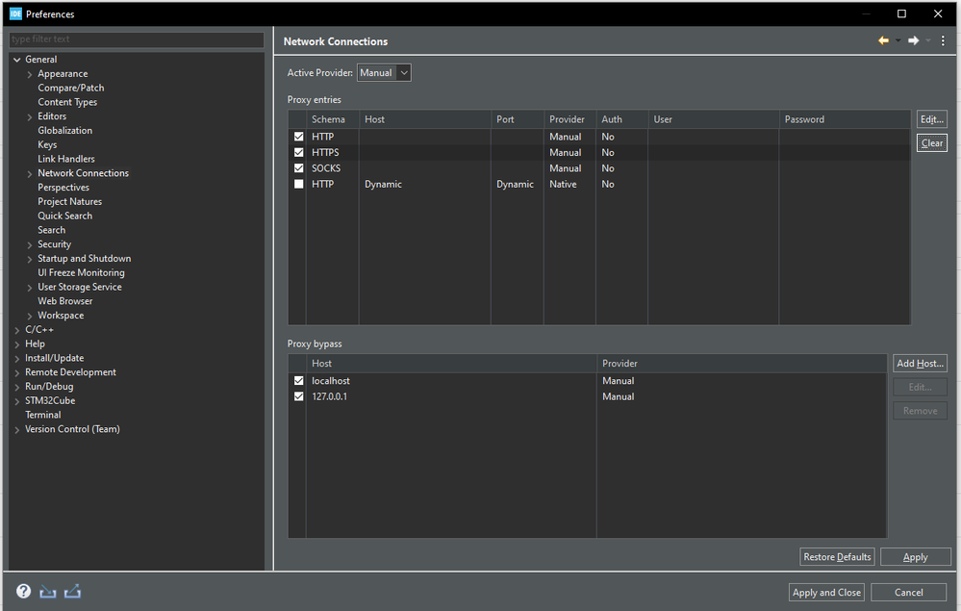The image size is (961, 611).
Task: Select Quick Search preferences page
Action: tap(65, 216)
